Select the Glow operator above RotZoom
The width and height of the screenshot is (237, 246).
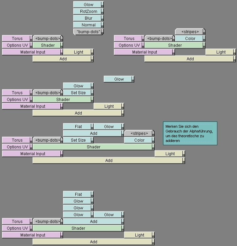[88, 4]
